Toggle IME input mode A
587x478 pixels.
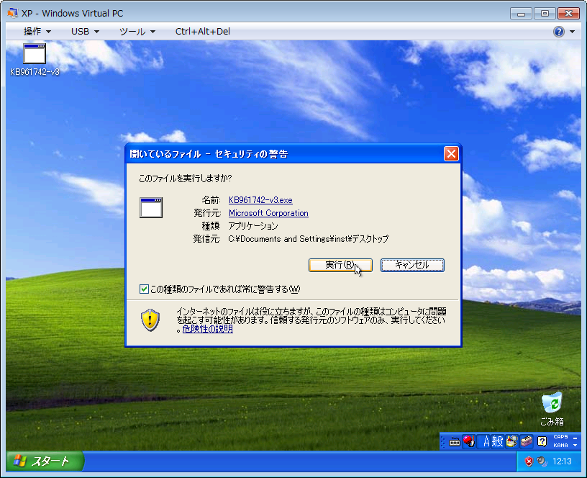pos(486,441)
